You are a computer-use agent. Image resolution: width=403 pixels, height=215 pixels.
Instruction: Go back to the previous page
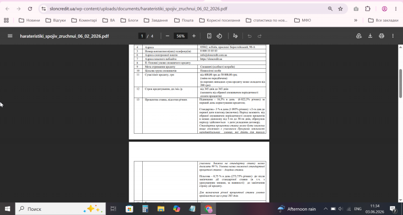pyautogui.click(x=7, y=9)
